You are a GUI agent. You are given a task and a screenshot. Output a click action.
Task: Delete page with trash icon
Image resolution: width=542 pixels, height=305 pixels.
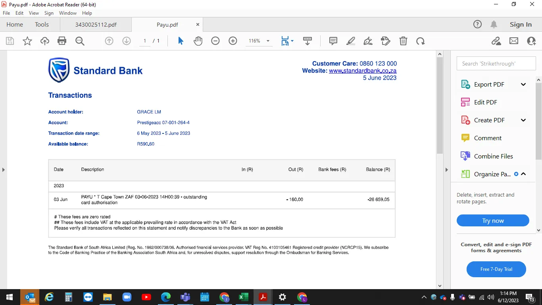coord(403,41)
